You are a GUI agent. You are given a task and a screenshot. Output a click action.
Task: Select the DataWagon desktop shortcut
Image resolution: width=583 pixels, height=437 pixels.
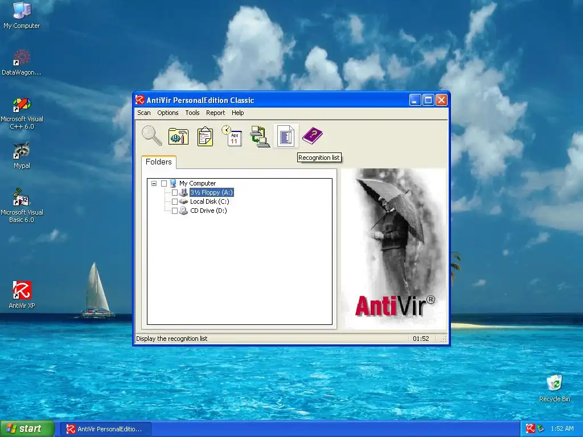(x=22, y=63)
